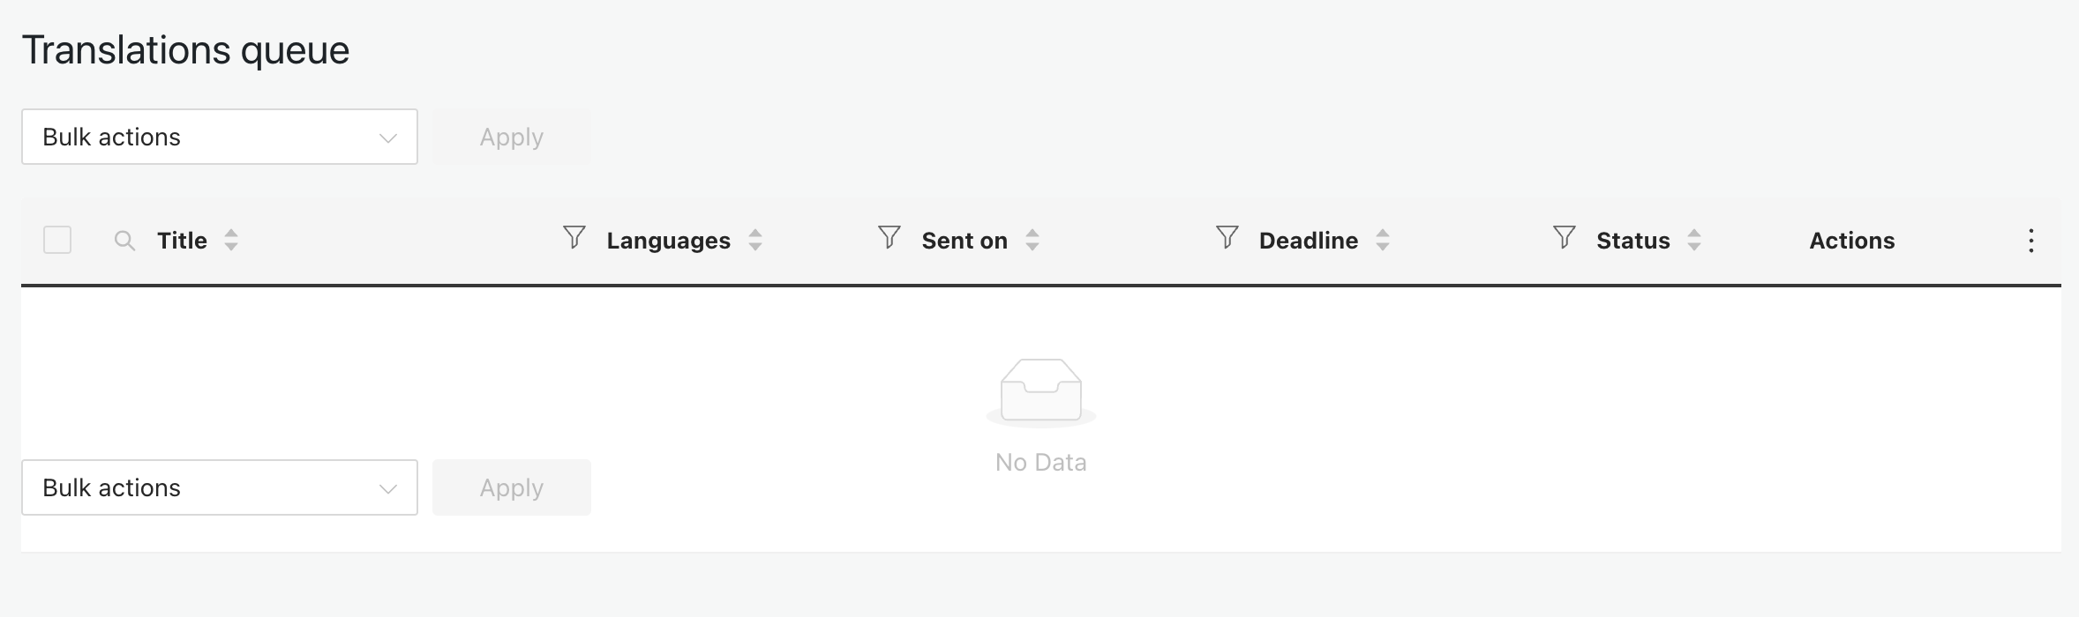Open the Deadline column filter
Viewport: 2079px width, 617px height.
1227,237
